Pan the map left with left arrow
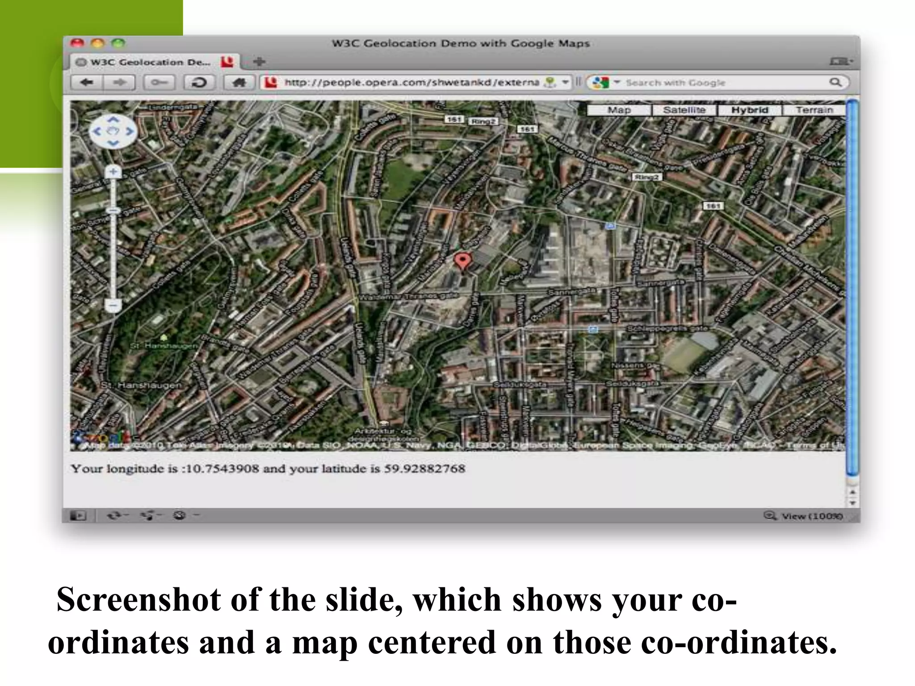Viewport: 915px width, 686px height. (x=97, y=131)
